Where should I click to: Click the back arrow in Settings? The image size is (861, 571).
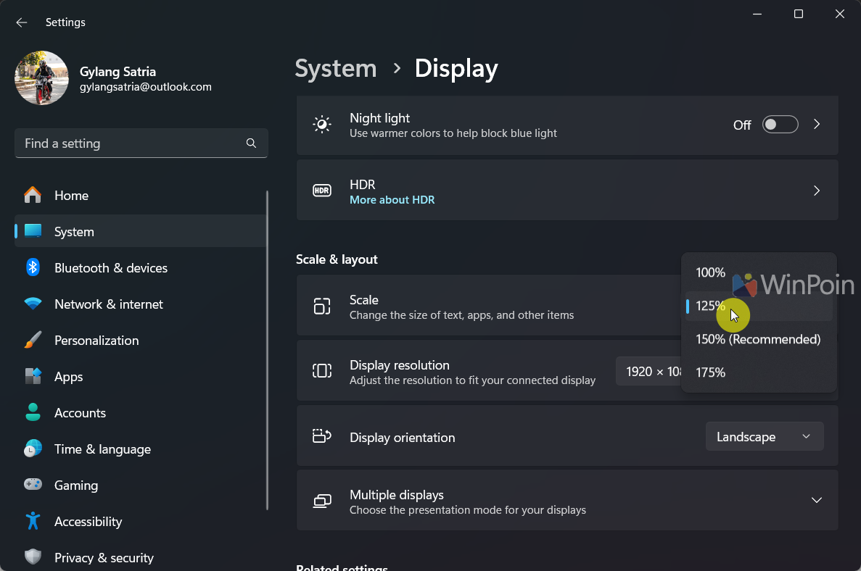tap(22, 22)
